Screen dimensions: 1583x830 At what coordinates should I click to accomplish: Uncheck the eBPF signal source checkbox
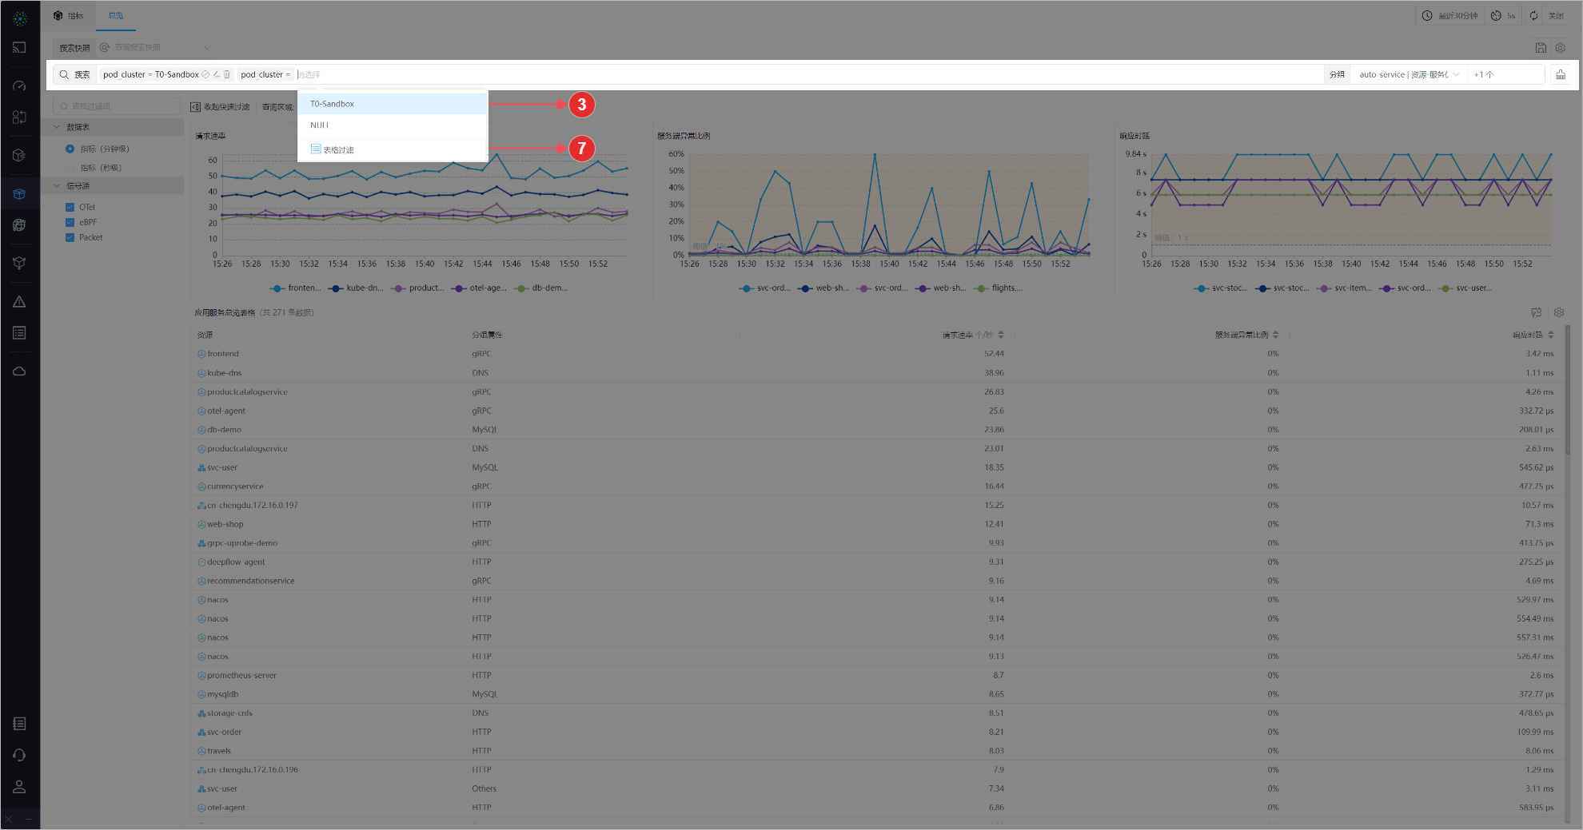click(70, 222)
